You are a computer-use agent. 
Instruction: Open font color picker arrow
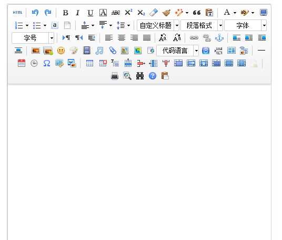(x=235, y=13)
